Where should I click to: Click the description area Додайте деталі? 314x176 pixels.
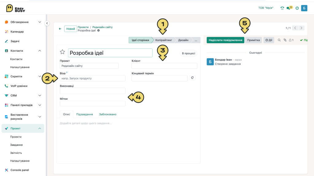tap(86, 123)
